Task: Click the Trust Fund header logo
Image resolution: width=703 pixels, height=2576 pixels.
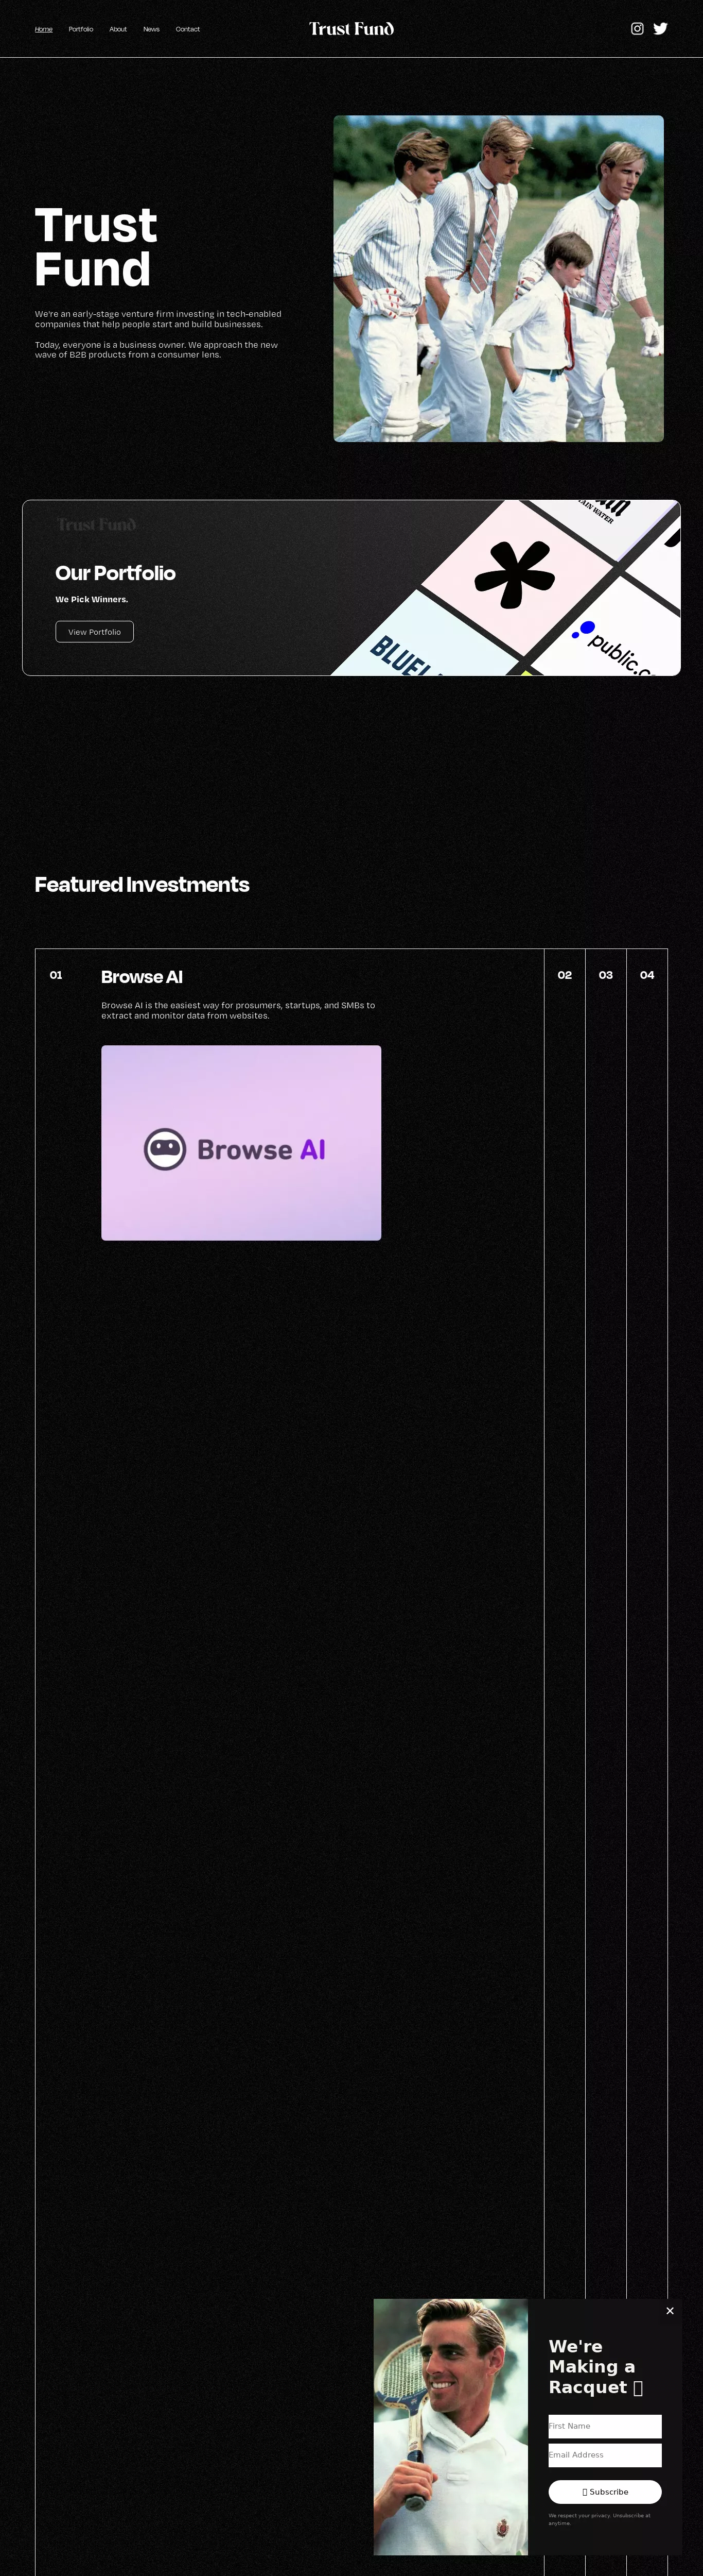Action: point(351,29)
